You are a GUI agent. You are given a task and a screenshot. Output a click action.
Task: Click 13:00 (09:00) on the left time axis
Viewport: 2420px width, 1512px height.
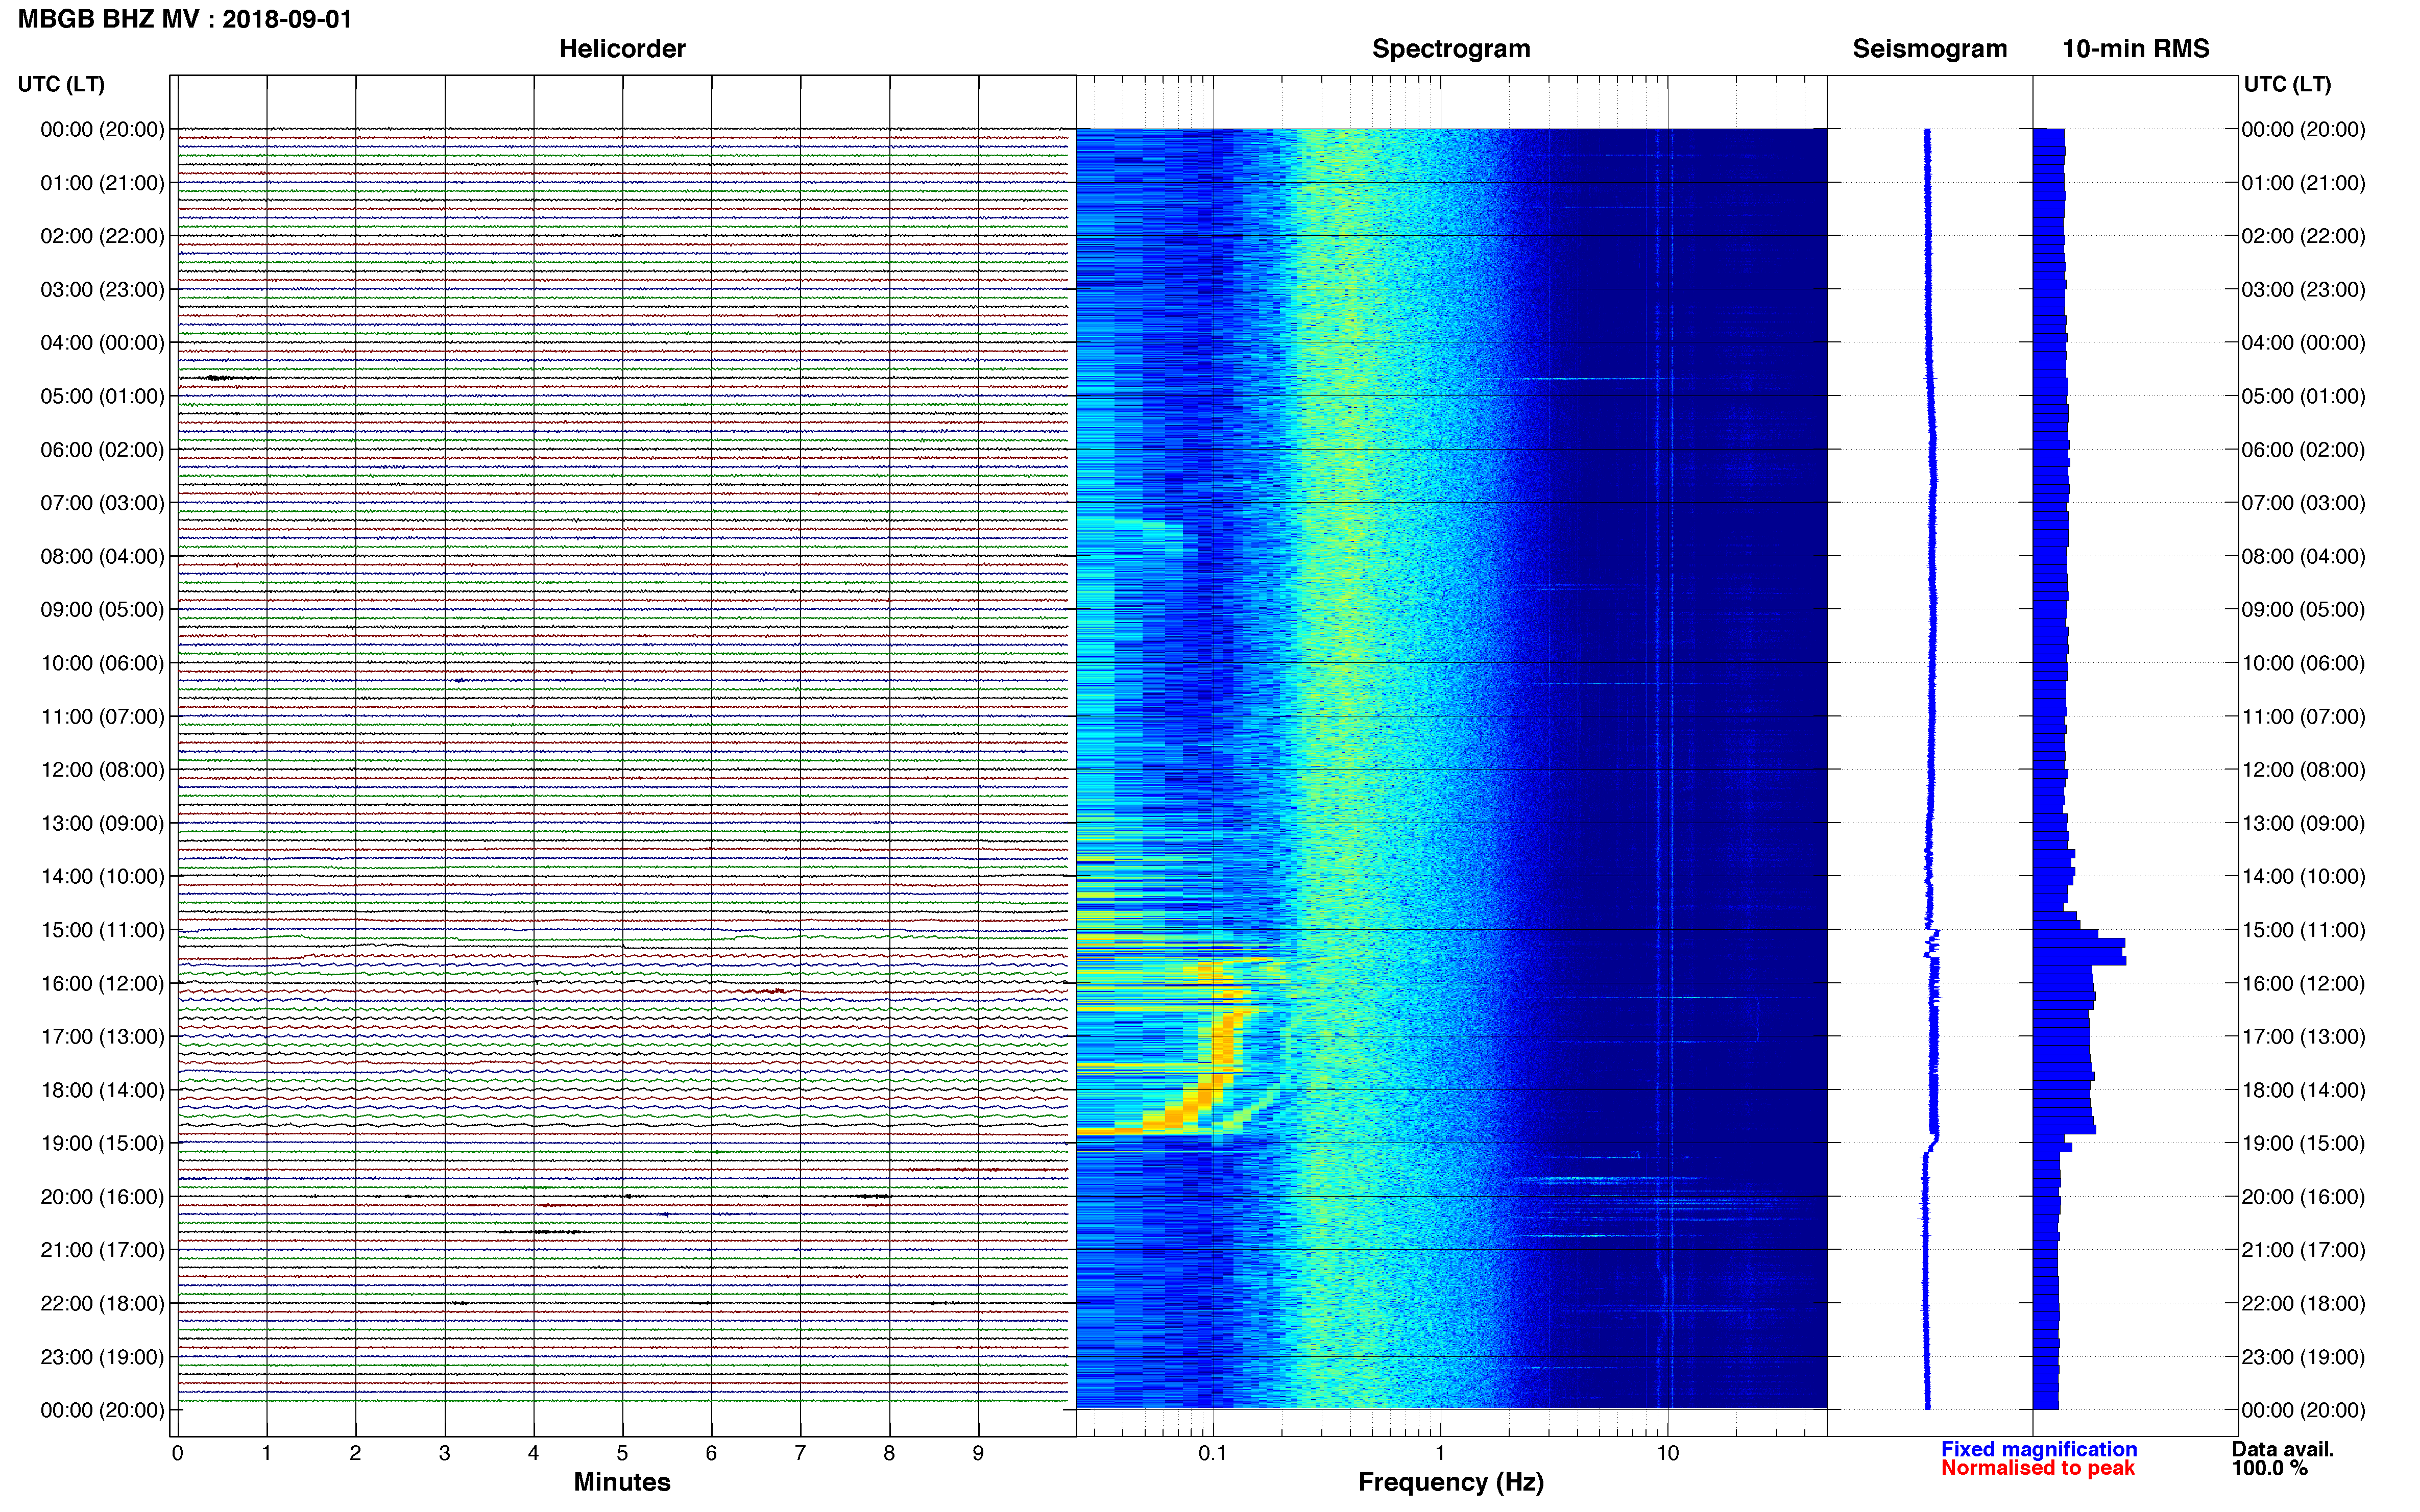[102, 823]
